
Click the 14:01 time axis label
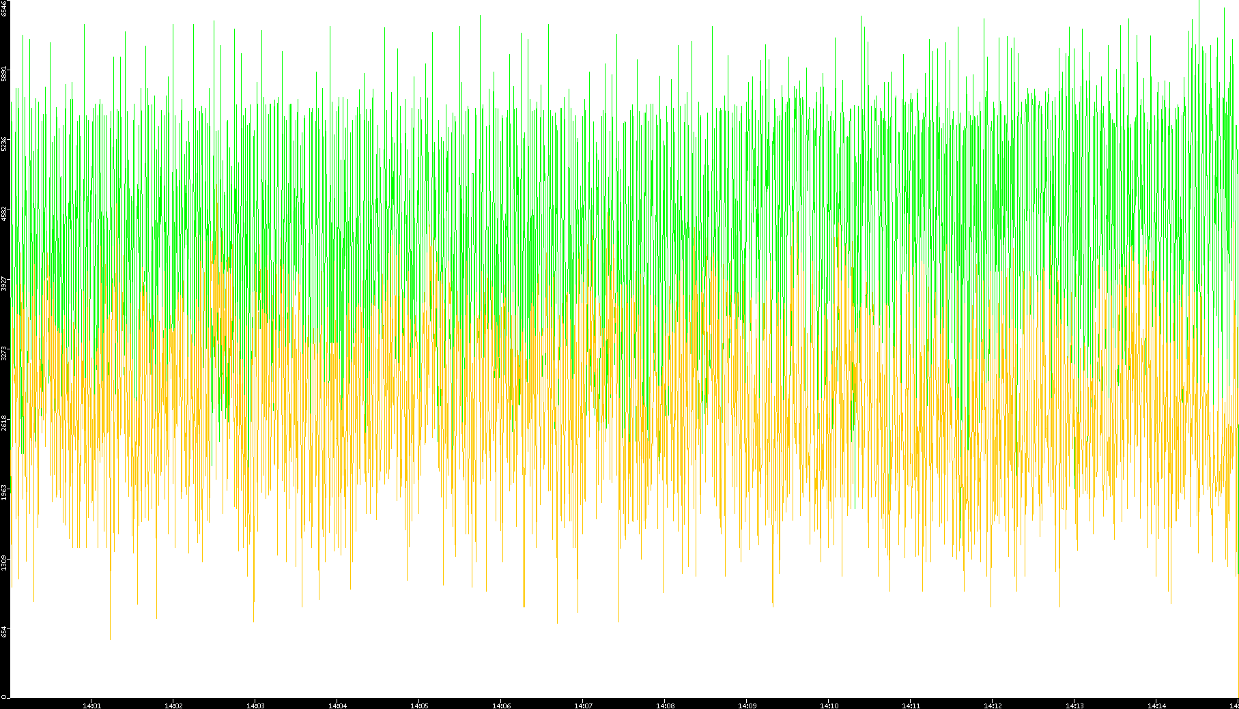(91, 705)
